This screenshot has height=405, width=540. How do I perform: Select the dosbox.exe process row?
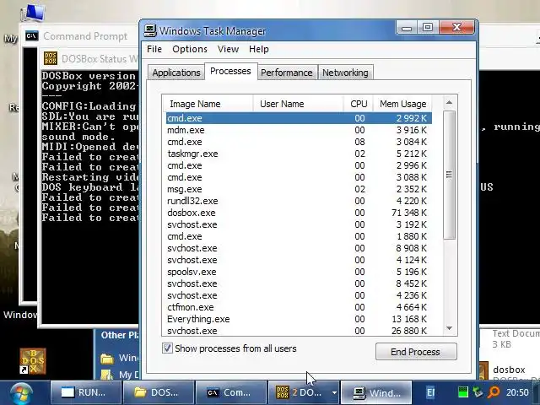point(299,213)
